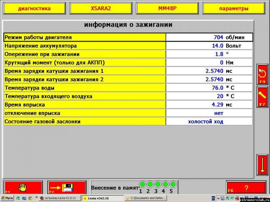This screenshot has width=270, height=202.
Task: Switch to Lexia v342.16 taskbar button
Action: (x=103, y=198)
